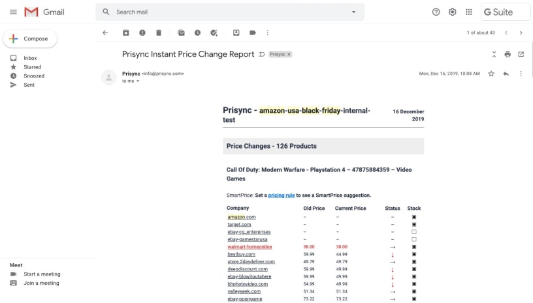Toggle stock checkbox for ebay-cg_enterprises row
This screenshot has width=533, height=303.
[414, 232]
